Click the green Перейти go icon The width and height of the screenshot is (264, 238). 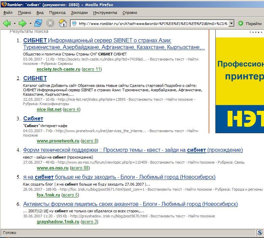click(241, 23)
